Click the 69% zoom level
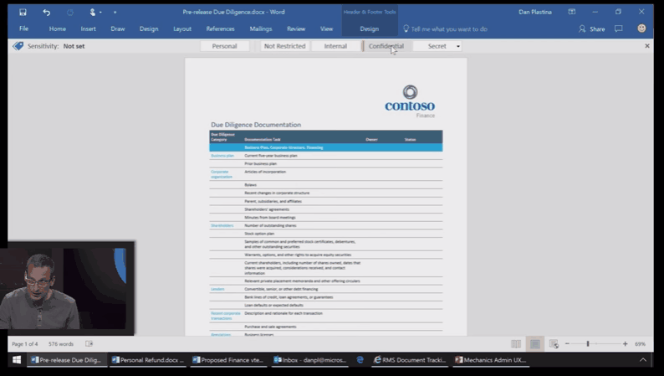664x376 pixels. coord(640,344)
